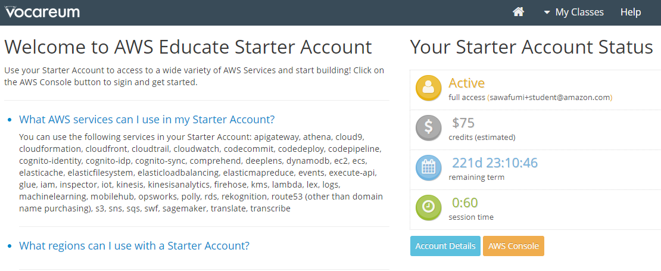
Task: Collapse the 'What AWS services can I use' question
Action: coord(146,119)
